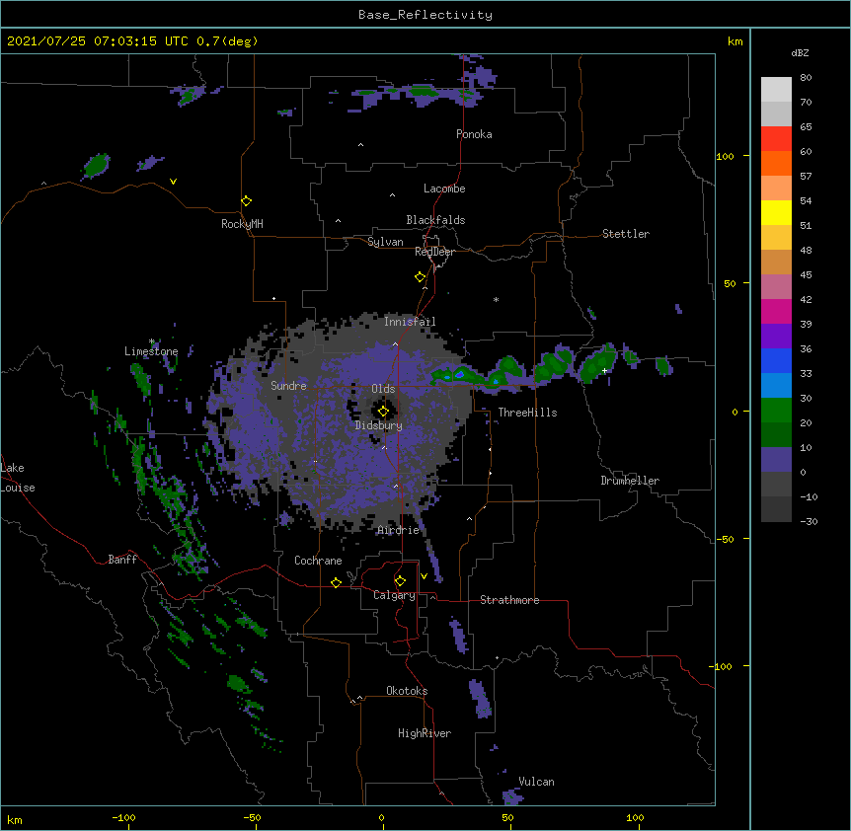Select the blue 36-33 dBZ legend swatch
851x831 pixels.
(776, 360)
